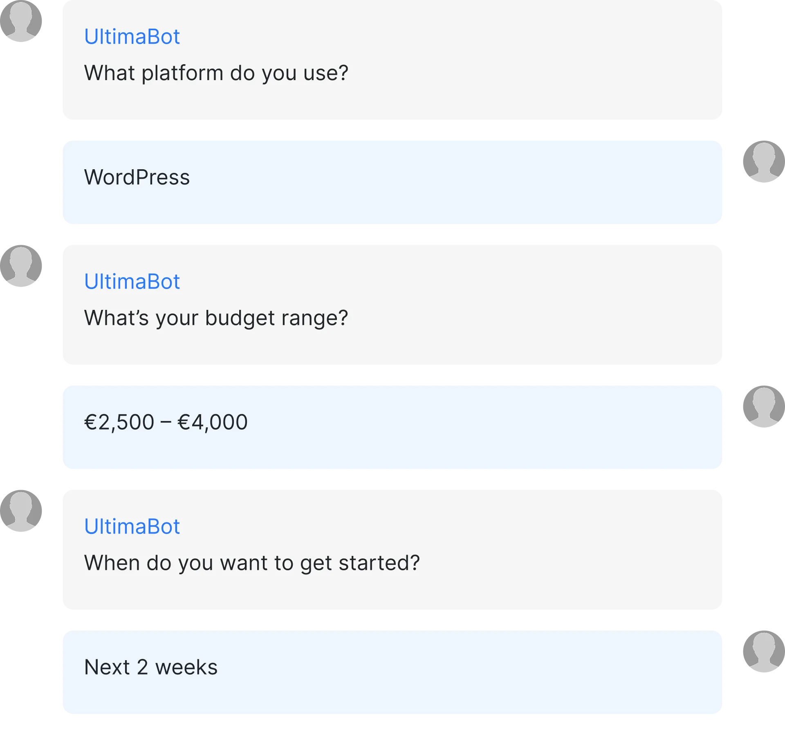Click the 'What platform do you use?' text
The height and width of the screenshot is (735, 785).
(216, 73)
